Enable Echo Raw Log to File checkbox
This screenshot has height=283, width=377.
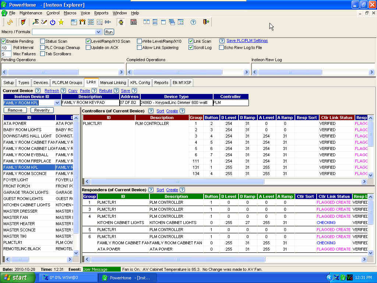221,48
